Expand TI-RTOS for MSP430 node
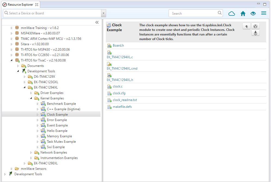 tap(11, 50)
